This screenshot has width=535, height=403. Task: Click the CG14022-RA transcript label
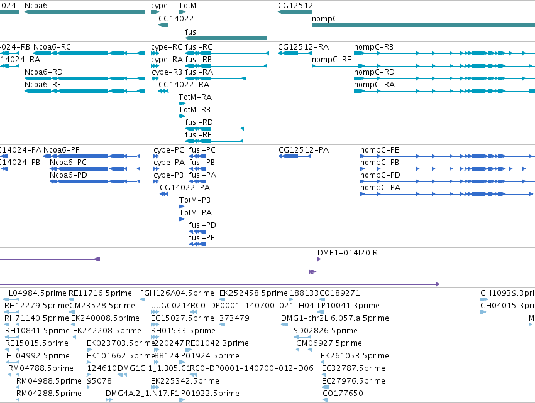click(x=184, y=85)
